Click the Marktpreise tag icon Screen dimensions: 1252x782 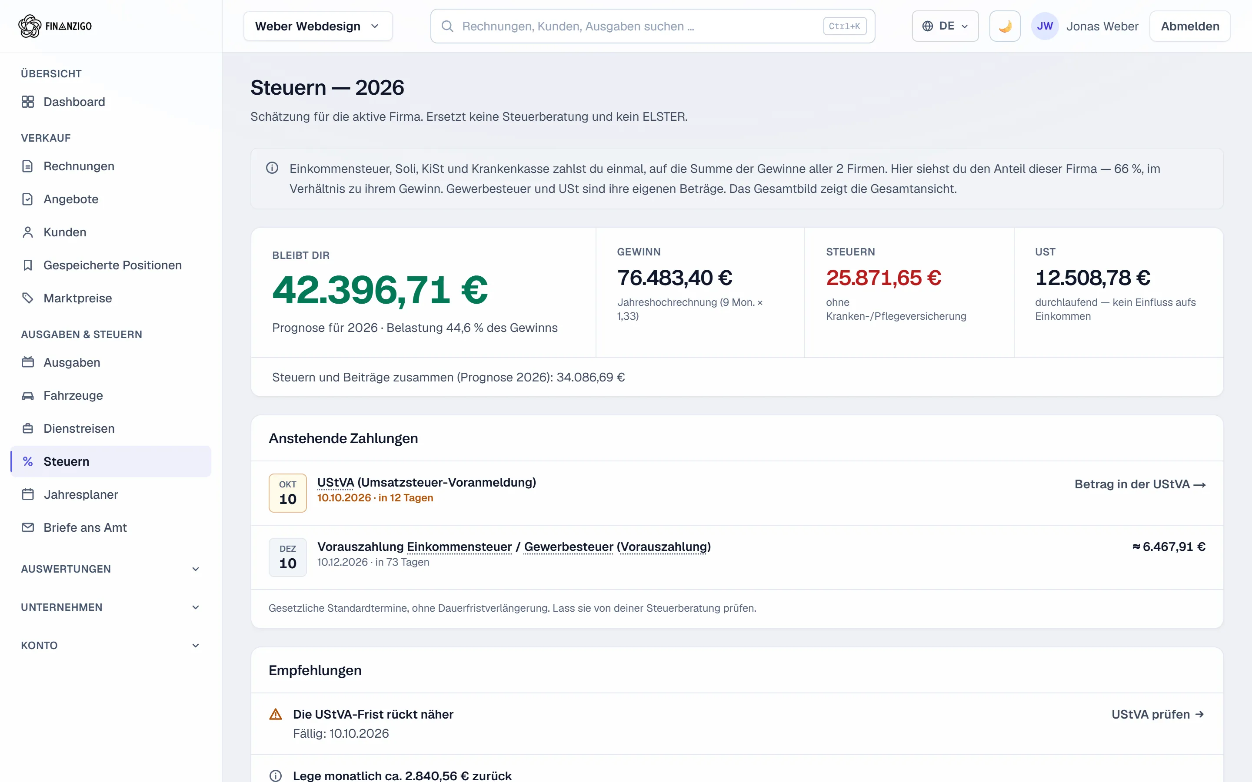28,298
